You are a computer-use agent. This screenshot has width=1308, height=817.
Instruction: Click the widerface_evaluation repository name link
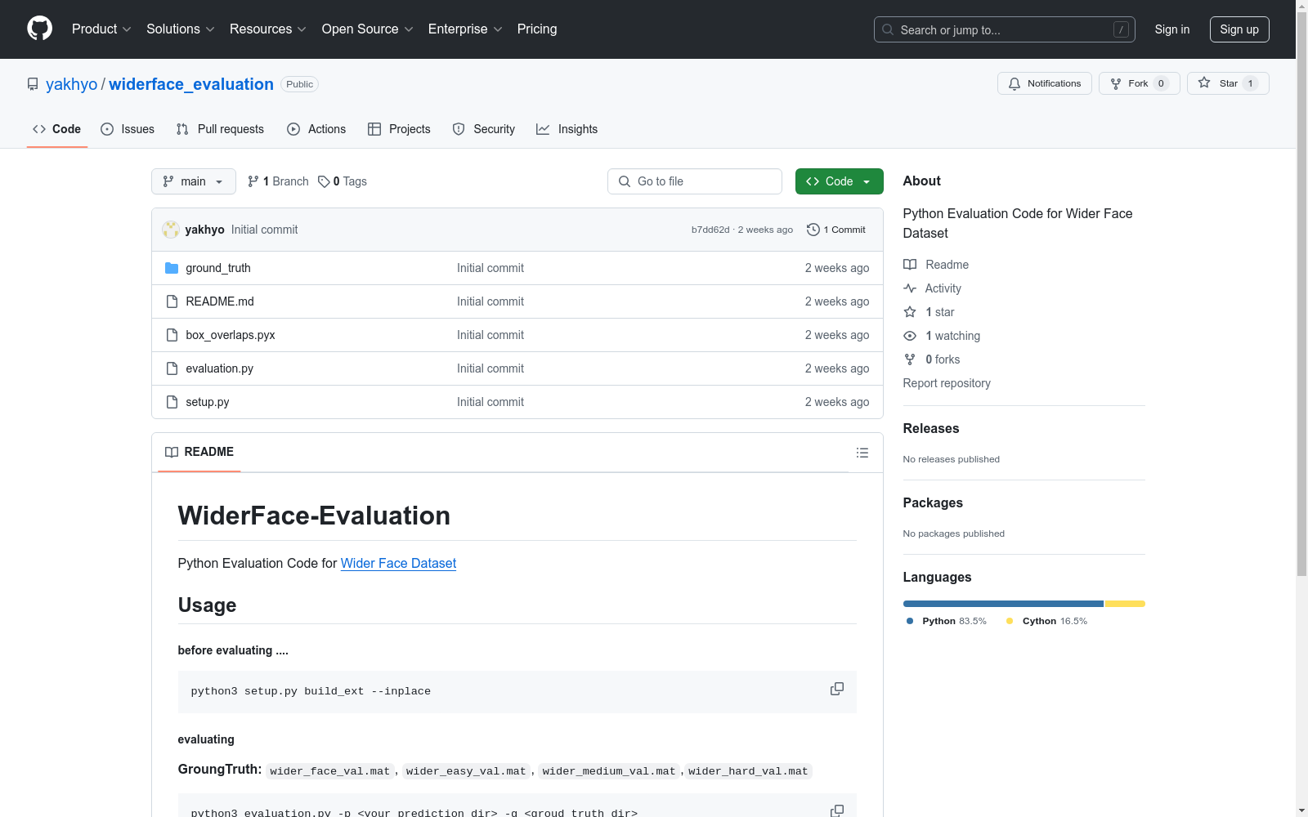point(191,84)
